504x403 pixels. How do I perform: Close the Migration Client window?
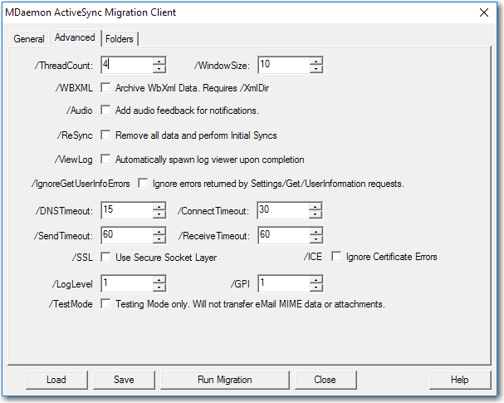[485, 12]
